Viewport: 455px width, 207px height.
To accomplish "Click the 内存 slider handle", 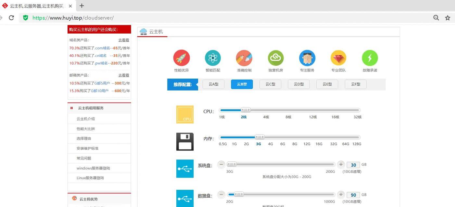I will tap(259, 137).
